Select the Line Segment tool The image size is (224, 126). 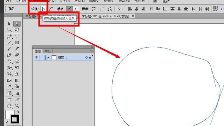(9, 43)
